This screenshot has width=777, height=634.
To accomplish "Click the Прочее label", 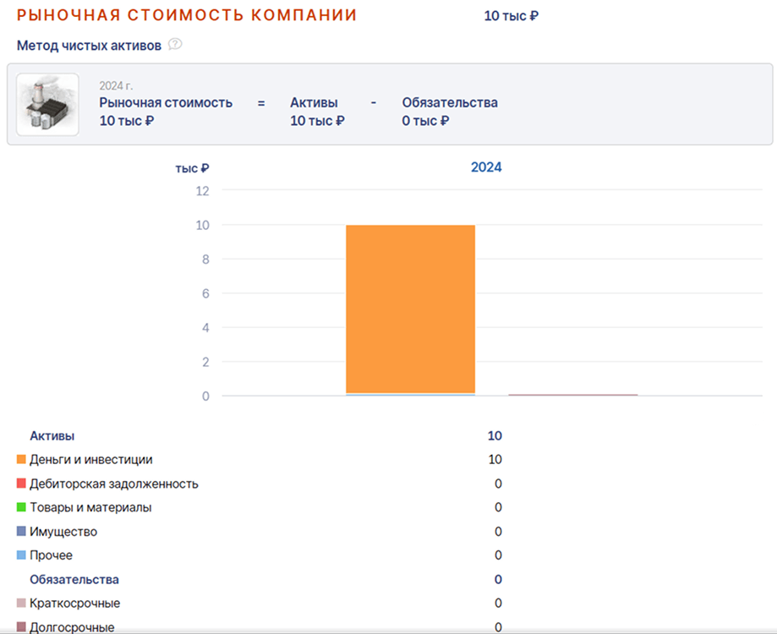I will [51, 555].
